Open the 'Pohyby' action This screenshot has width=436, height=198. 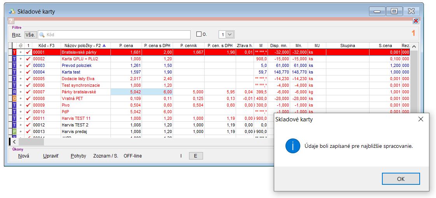(x=78, y=156)
